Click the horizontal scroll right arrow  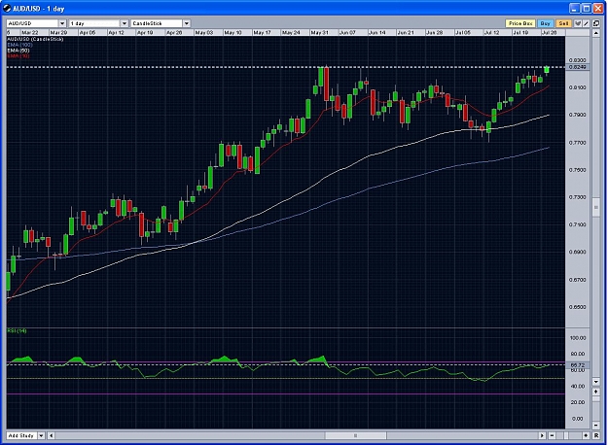[x=542, y=435]
